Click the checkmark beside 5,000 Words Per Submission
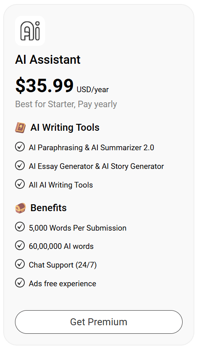 click(x=20, y=227)
